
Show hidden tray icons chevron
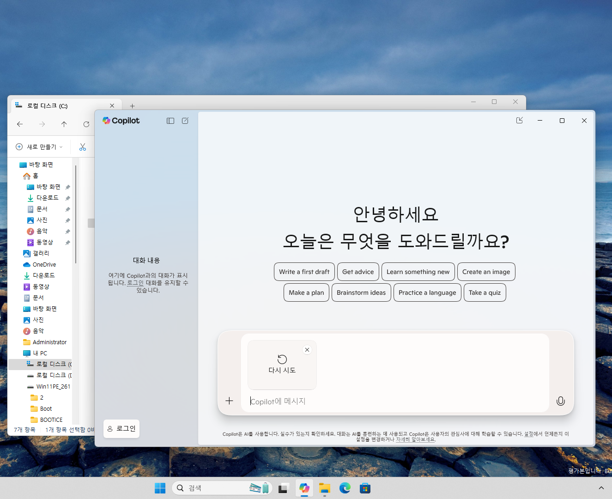pyautogui.click(x=601, y=488)
